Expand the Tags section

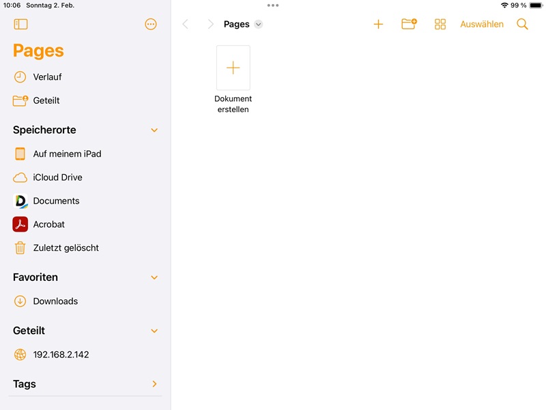[155, 384]
